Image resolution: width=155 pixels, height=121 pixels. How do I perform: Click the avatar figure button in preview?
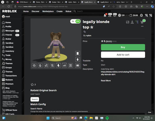click(77, 59)
